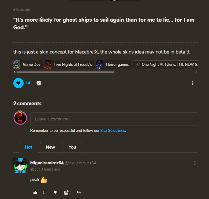Open the Five Nights at Freddy's community
This screenshot has width=209, height=199.
click(x=70, y=65)
